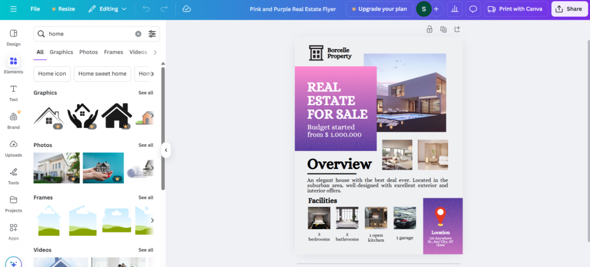Click Home sweet home suggestion chip
Image resolution: width=590 pixels, height=267 pixels.
[x=103, y=74]
